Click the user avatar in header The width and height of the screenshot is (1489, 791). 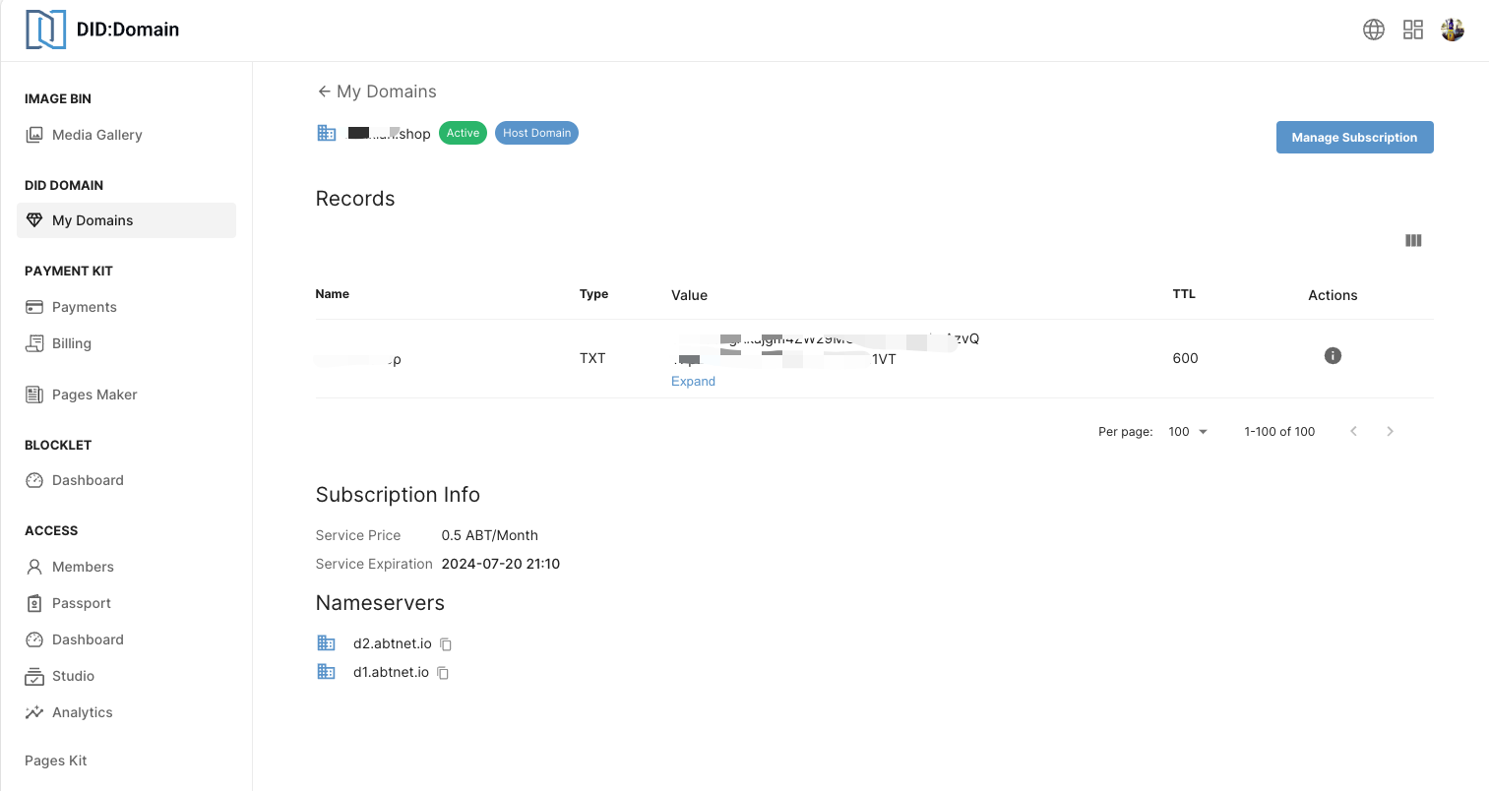(x=1453, y=30)
